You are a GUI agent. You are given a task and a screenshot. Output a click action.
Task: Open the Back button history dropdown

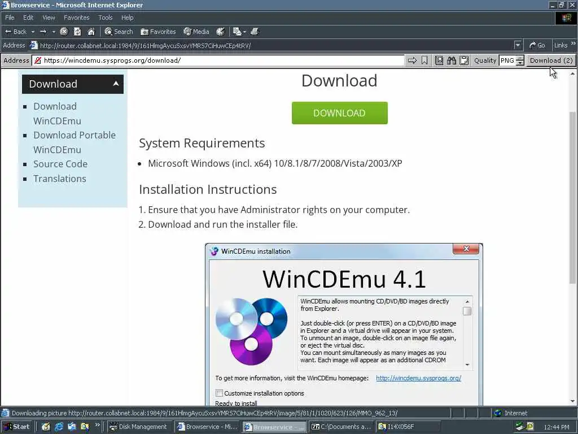tap(33, 32)
